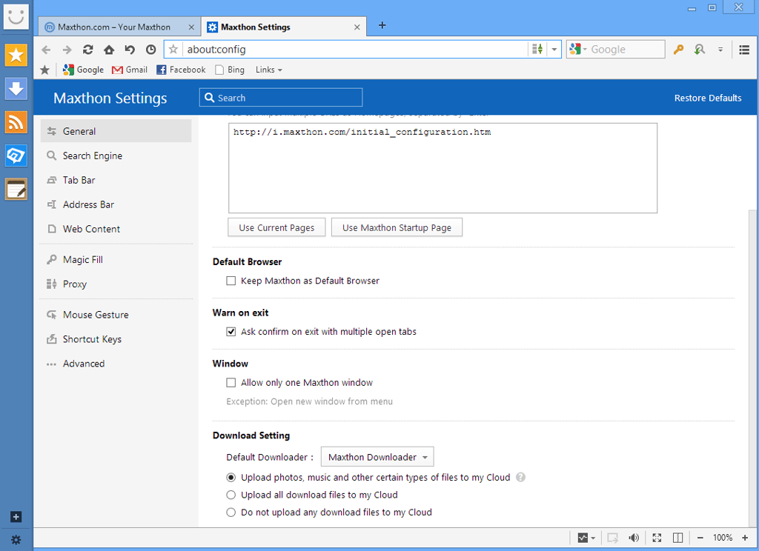759x551 pixels.
Task: Reload the page with the refresh icon
Action: pyautogui.click(x=87, y=50)
